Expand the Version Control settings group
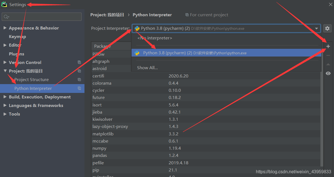The image size is (334, 177). [x=5, y=63]
